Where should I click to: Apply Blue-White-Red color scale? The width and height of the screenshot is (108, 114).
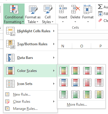click(64, 83)
